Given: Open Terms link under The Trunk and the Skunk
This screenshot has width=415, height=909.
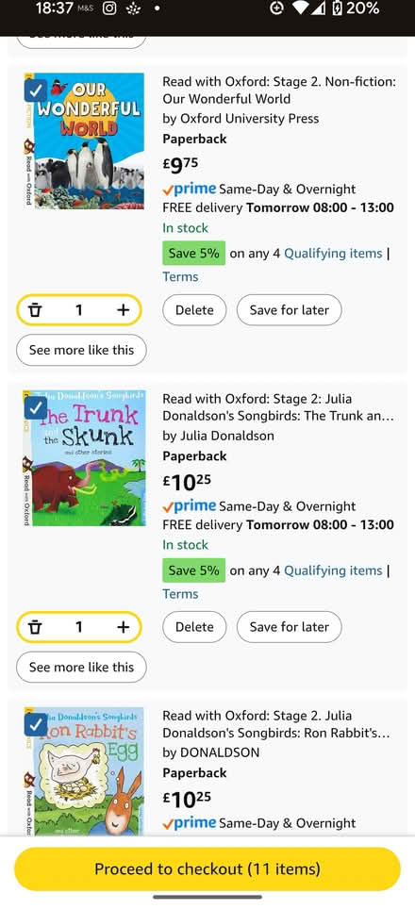Looking at the screenshot, I should pyautogui.click(x=180, y=594).
